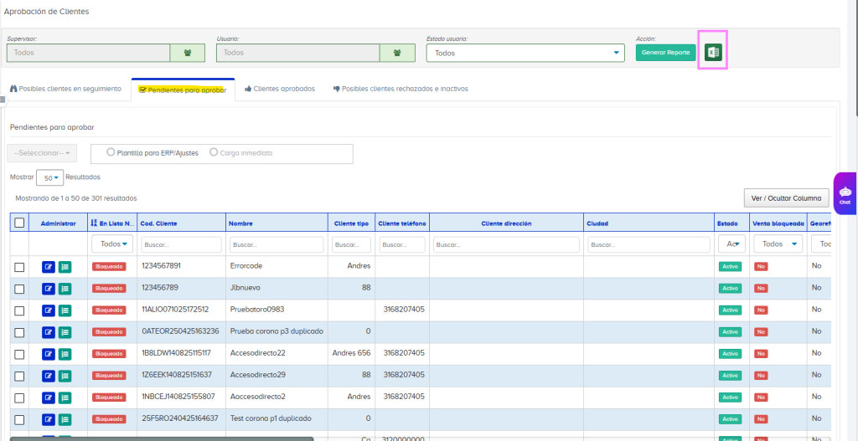The width and height of the screenshot is (858, 441).
Task: Edit client Aaccesodirecto2 with pencil icon
Action: coord(49,397)
